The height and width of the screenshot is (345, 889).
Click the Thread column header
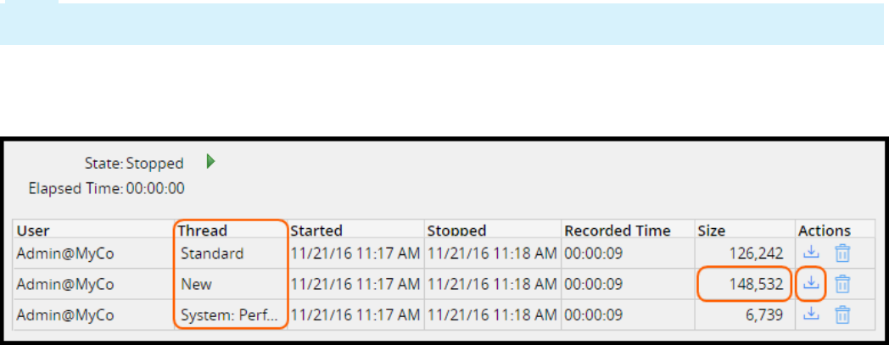(x=204, y=230)
